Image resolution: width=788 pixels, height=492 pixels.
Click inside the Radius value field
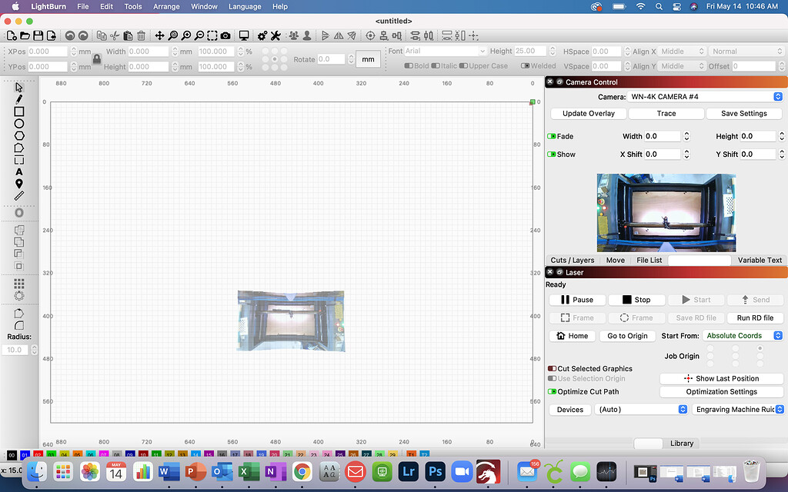coord(15,350)
